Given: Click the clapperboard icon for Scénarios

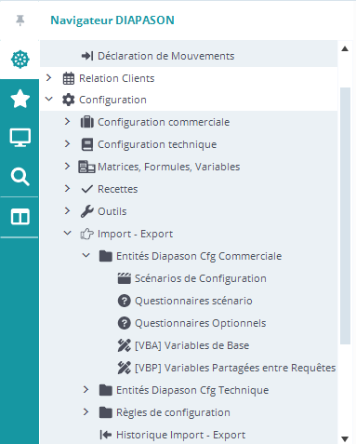Looking at the screenshot, I should 125,278.
